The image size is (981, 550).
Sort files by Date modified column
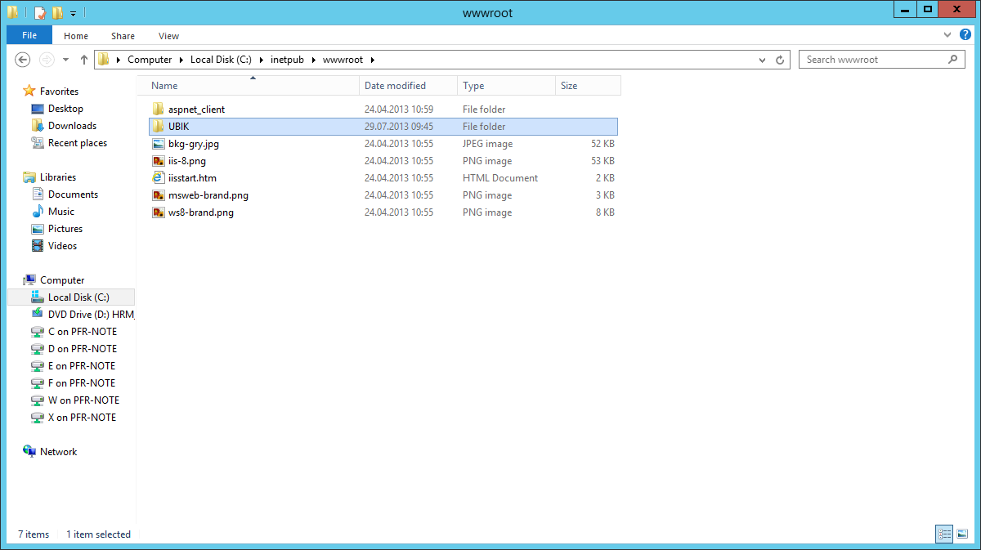[x=396, y=86]
